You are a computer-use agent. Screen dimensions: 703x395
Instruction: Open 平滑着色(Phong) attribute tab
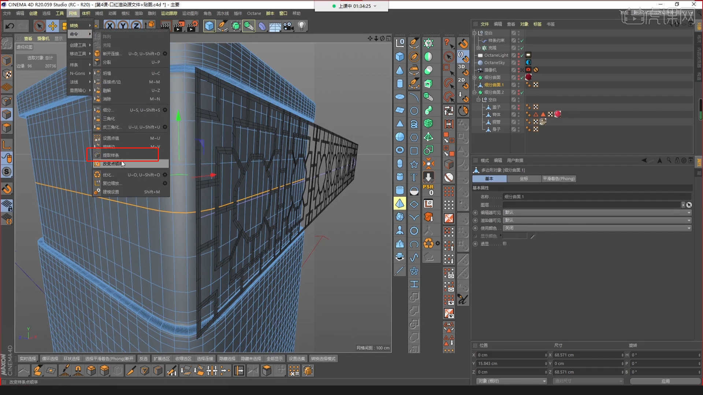pyautogui.click(x=559, y=178)
